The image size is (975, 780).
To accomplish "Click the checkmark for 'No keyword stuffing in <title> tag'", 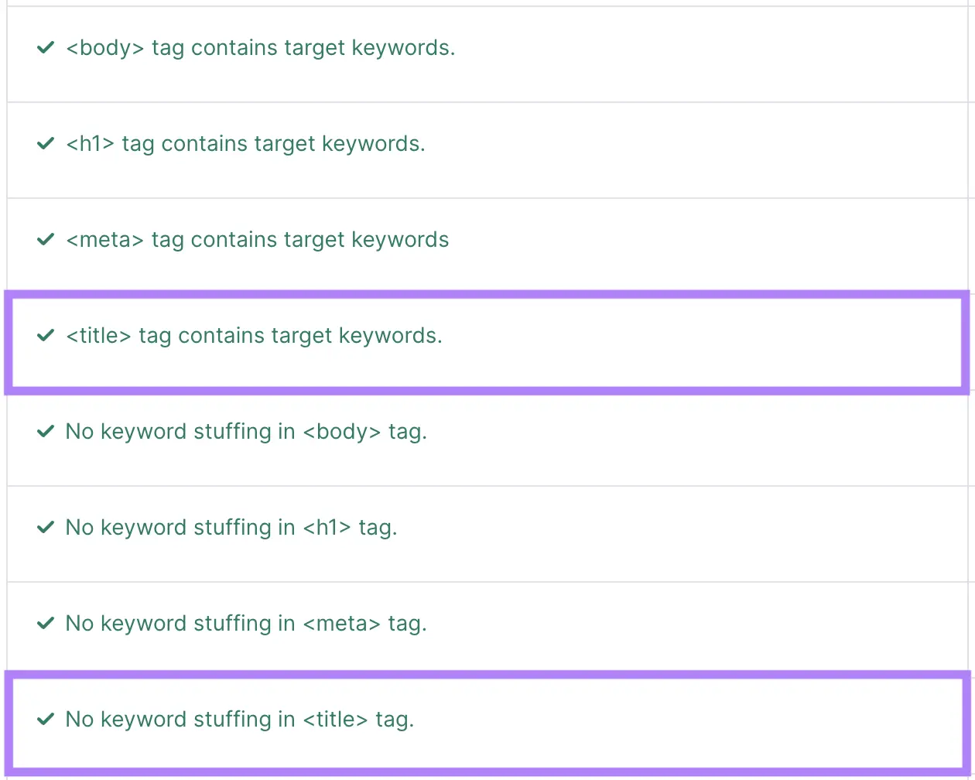I will (45, 719).
